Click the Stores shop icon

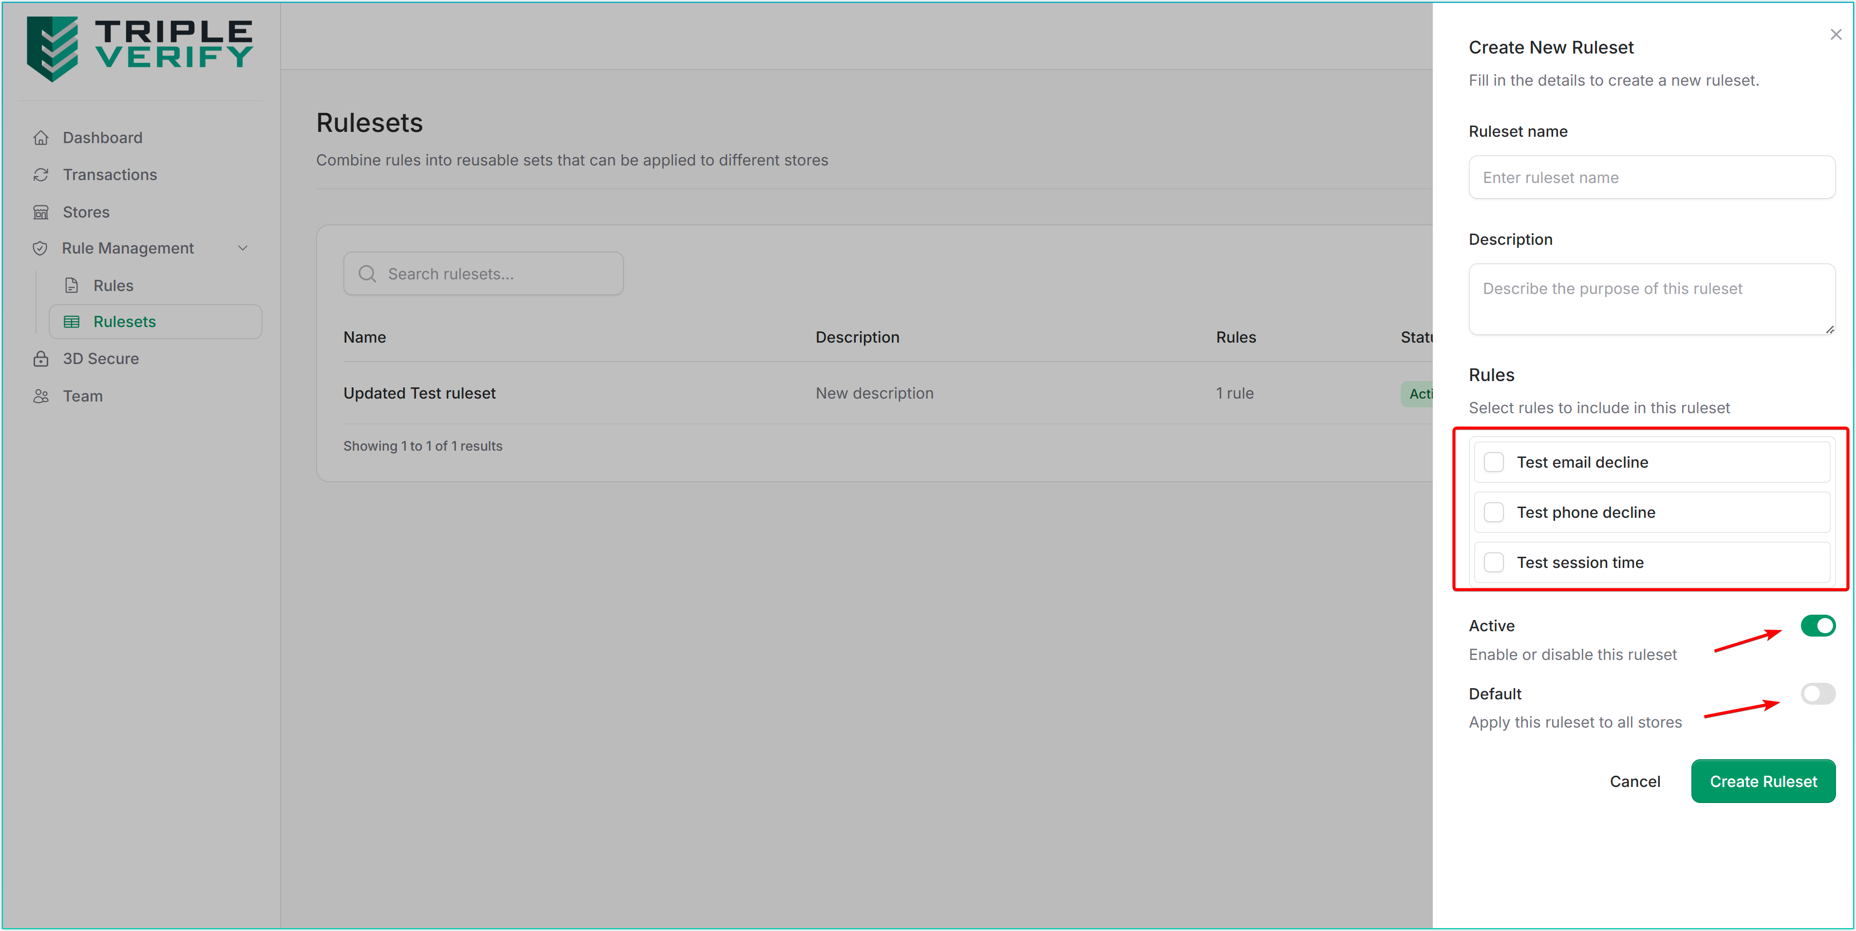[41, 212]
